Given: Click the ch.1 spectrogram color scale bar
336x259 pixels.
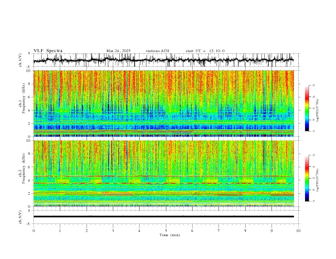Looking at the screenshot, I should click(307, 108).
